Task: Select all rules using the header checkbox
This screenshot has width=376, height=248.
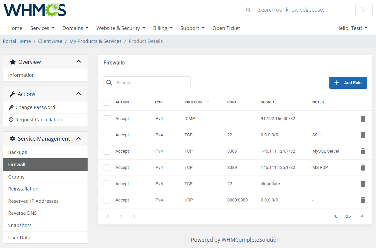Action: click(x=107, y=102)
